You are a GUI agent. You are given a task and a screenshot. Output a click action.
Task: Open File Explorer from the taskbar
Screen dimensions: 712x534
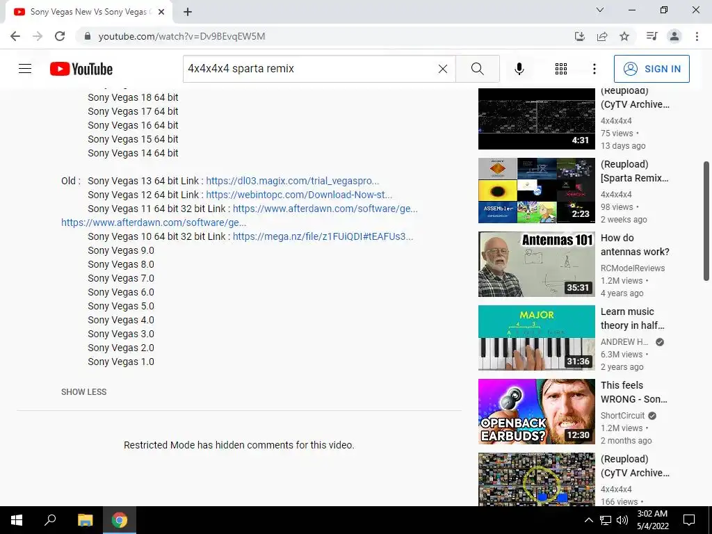85,520
